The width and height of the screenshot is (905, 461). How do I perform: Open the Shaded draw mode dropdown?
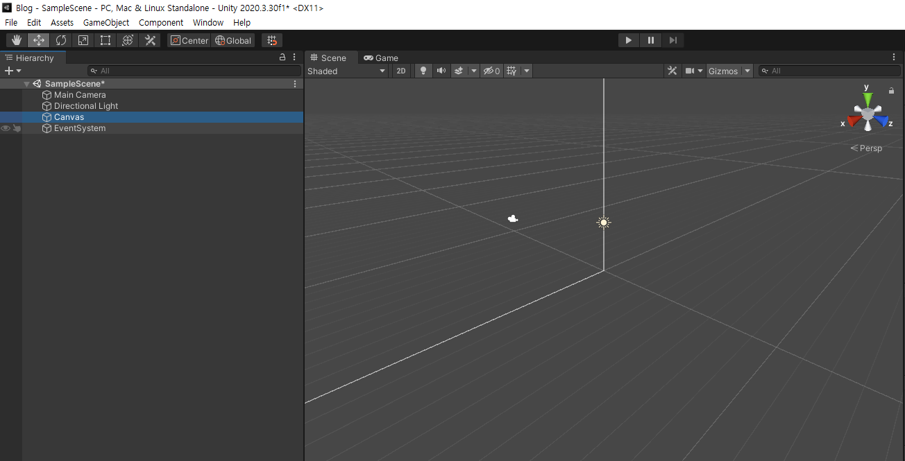click(346, 71)
